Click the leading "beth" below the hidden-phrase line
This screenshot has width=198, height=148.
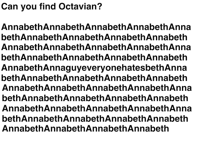(11, 78)
